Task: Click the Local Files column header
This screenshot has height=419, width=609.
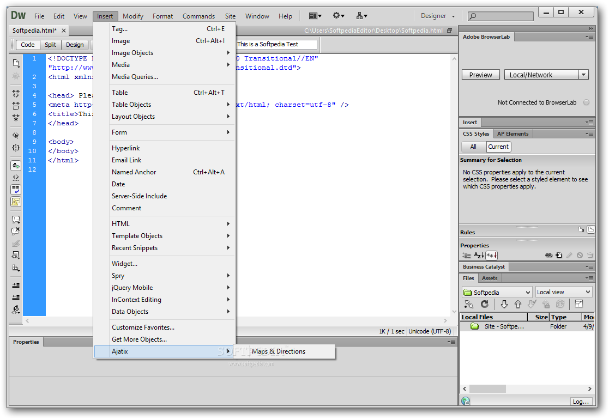Action: click(x=493, y=317)
